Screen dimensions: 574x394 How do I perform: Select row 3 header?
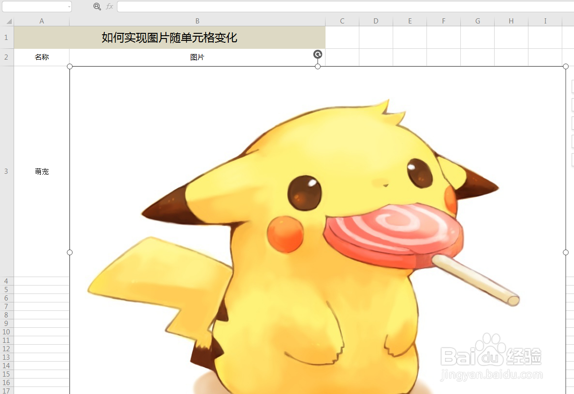coord(7,171)
